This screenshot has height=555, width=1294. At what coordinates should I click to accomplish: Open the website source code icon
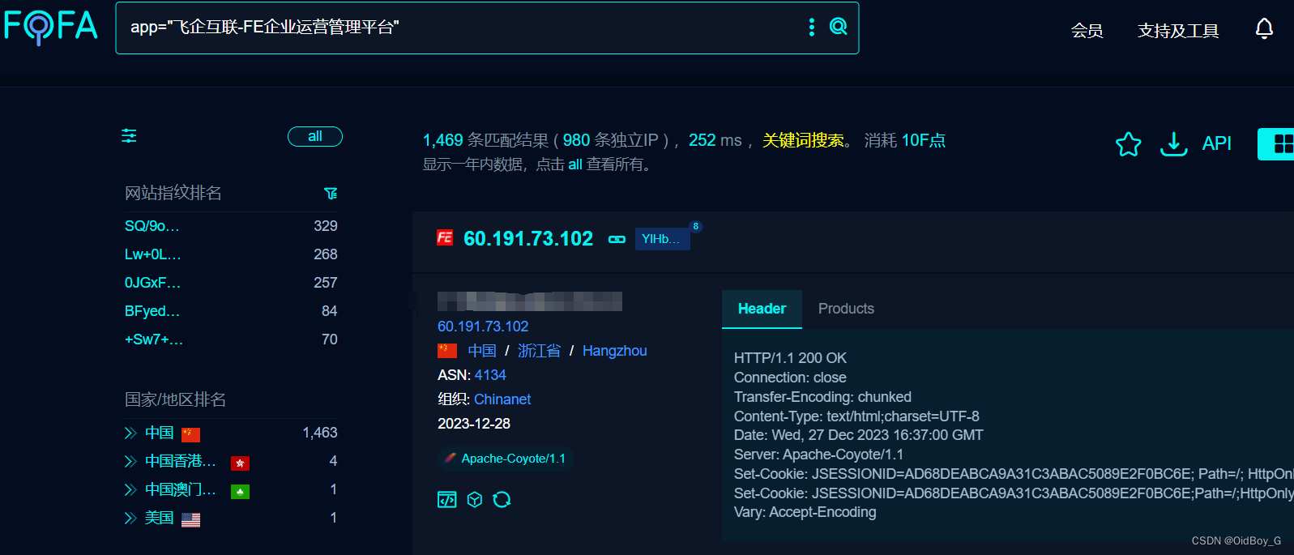pos(447,500)
